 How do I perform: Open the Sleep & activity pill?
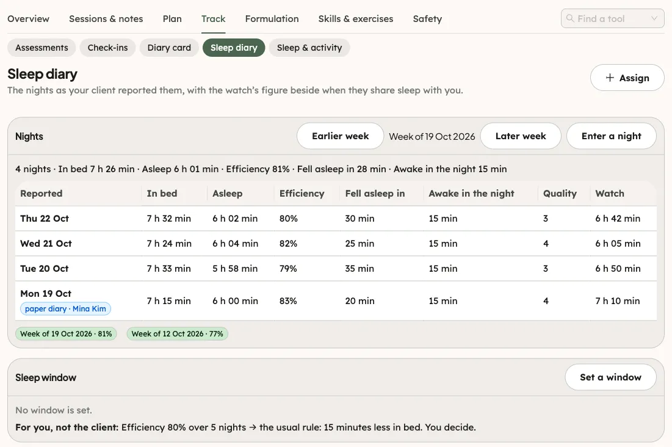pyautogui.click(x=309, y=48)
